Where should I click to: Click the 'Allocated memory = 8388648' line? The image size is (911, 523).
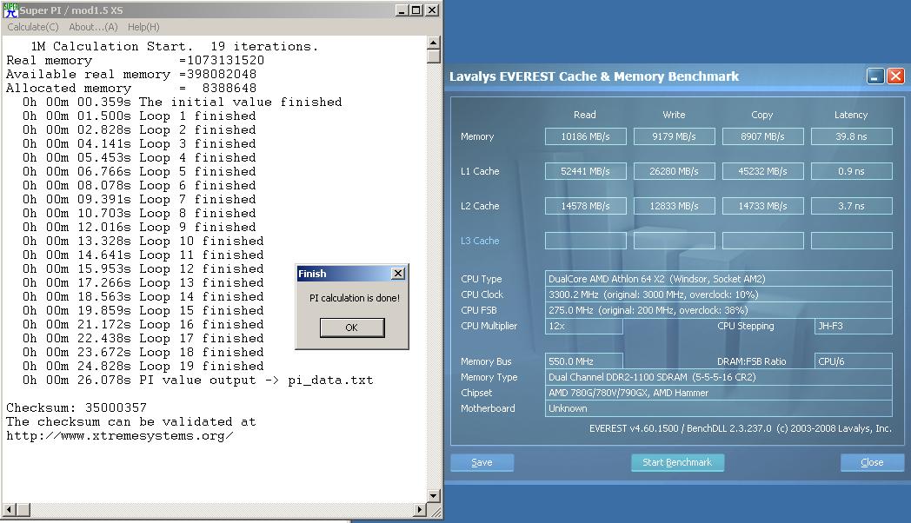point(130,88)
